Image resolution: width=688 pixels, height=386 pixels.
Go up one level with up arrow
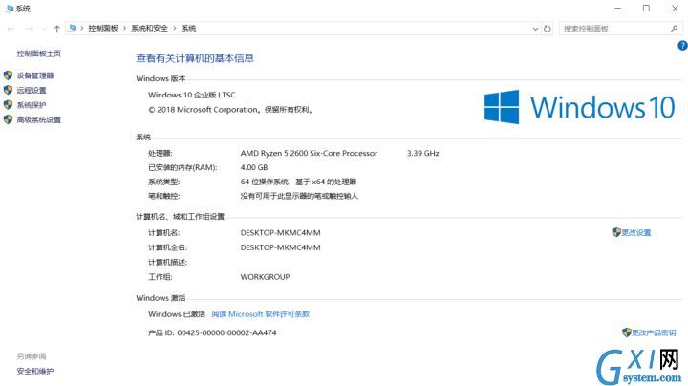tap(57, 29)
